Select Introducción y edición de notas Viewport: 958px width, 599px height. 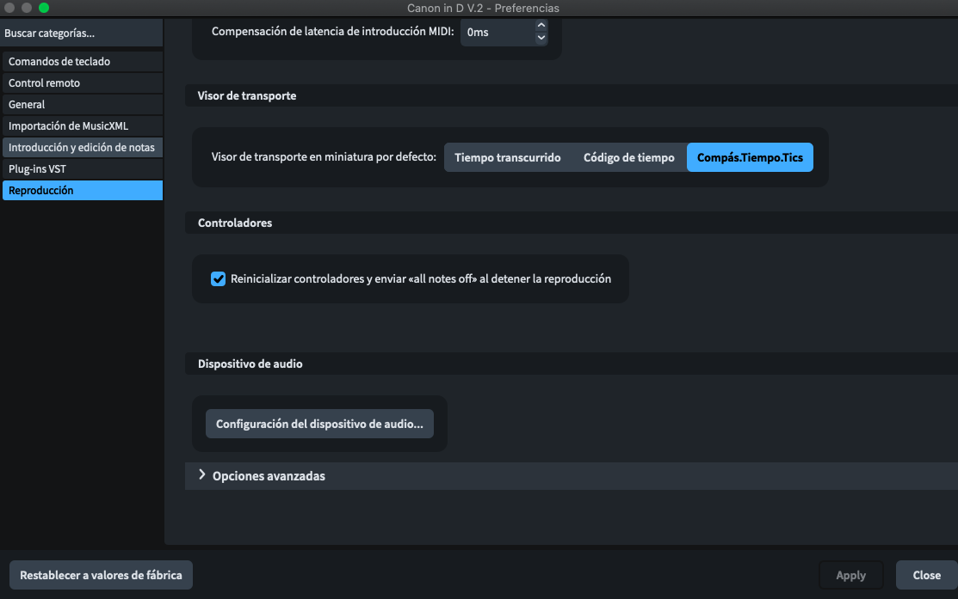(x=82, y=148)
